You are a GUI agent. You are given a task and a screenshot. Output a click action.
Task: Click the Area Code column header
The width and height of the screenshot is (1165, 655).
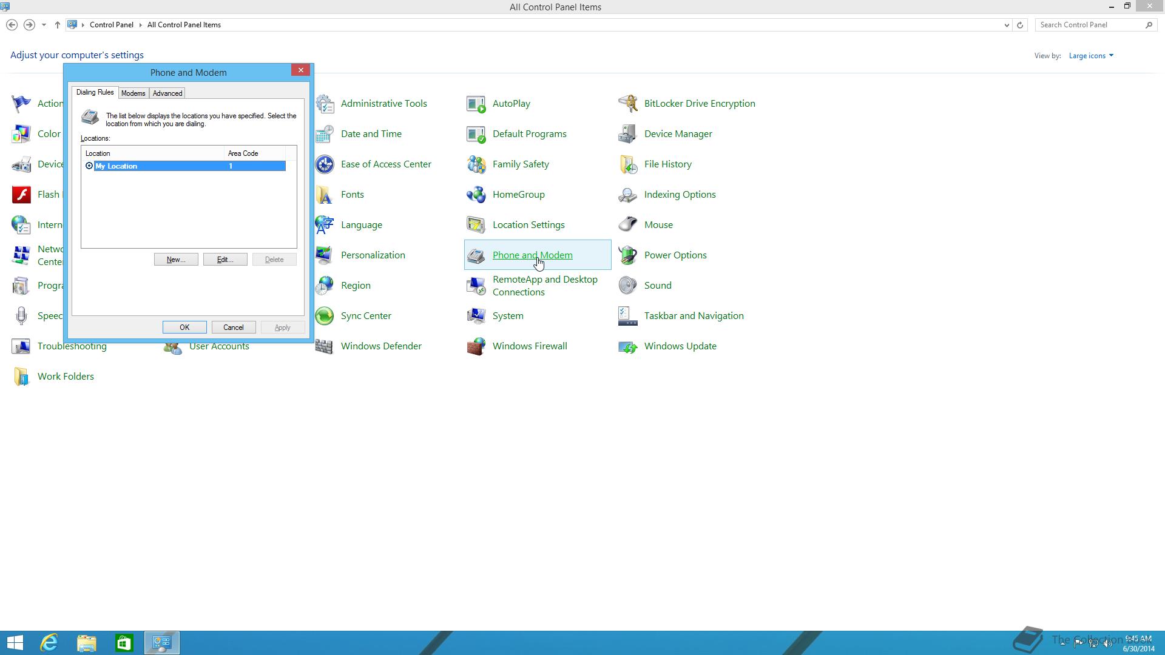254,153
